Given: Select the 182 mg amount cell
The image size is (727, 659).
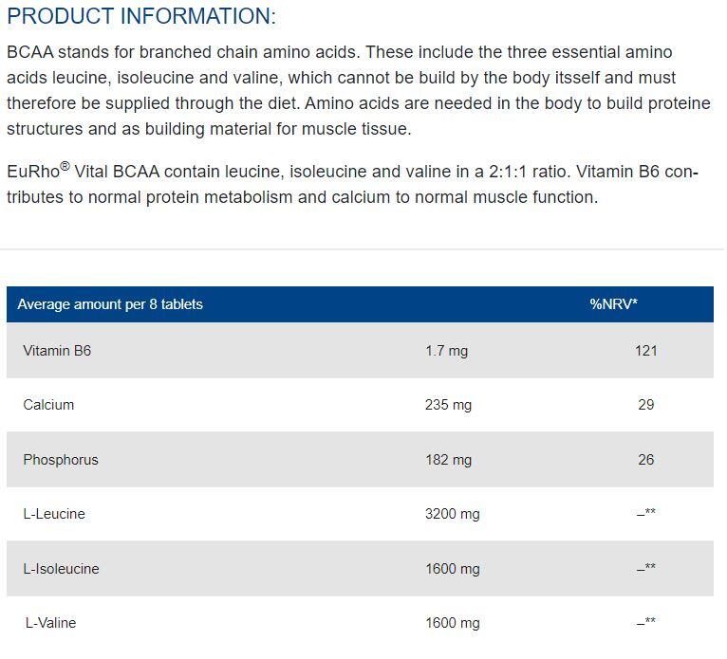Looking at the screenshot, I should pyautogui.click(x=448, y=460).
